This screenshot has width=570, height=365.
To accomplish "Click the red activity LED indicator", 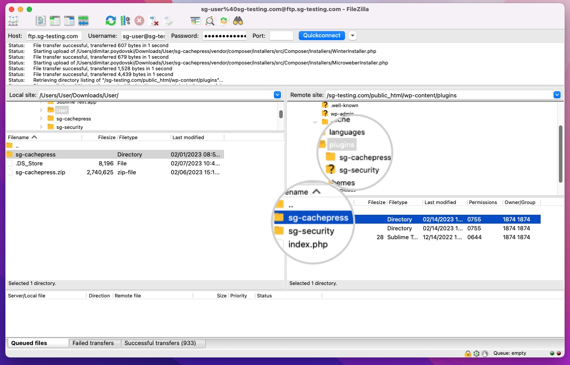I will coord(558,353).
